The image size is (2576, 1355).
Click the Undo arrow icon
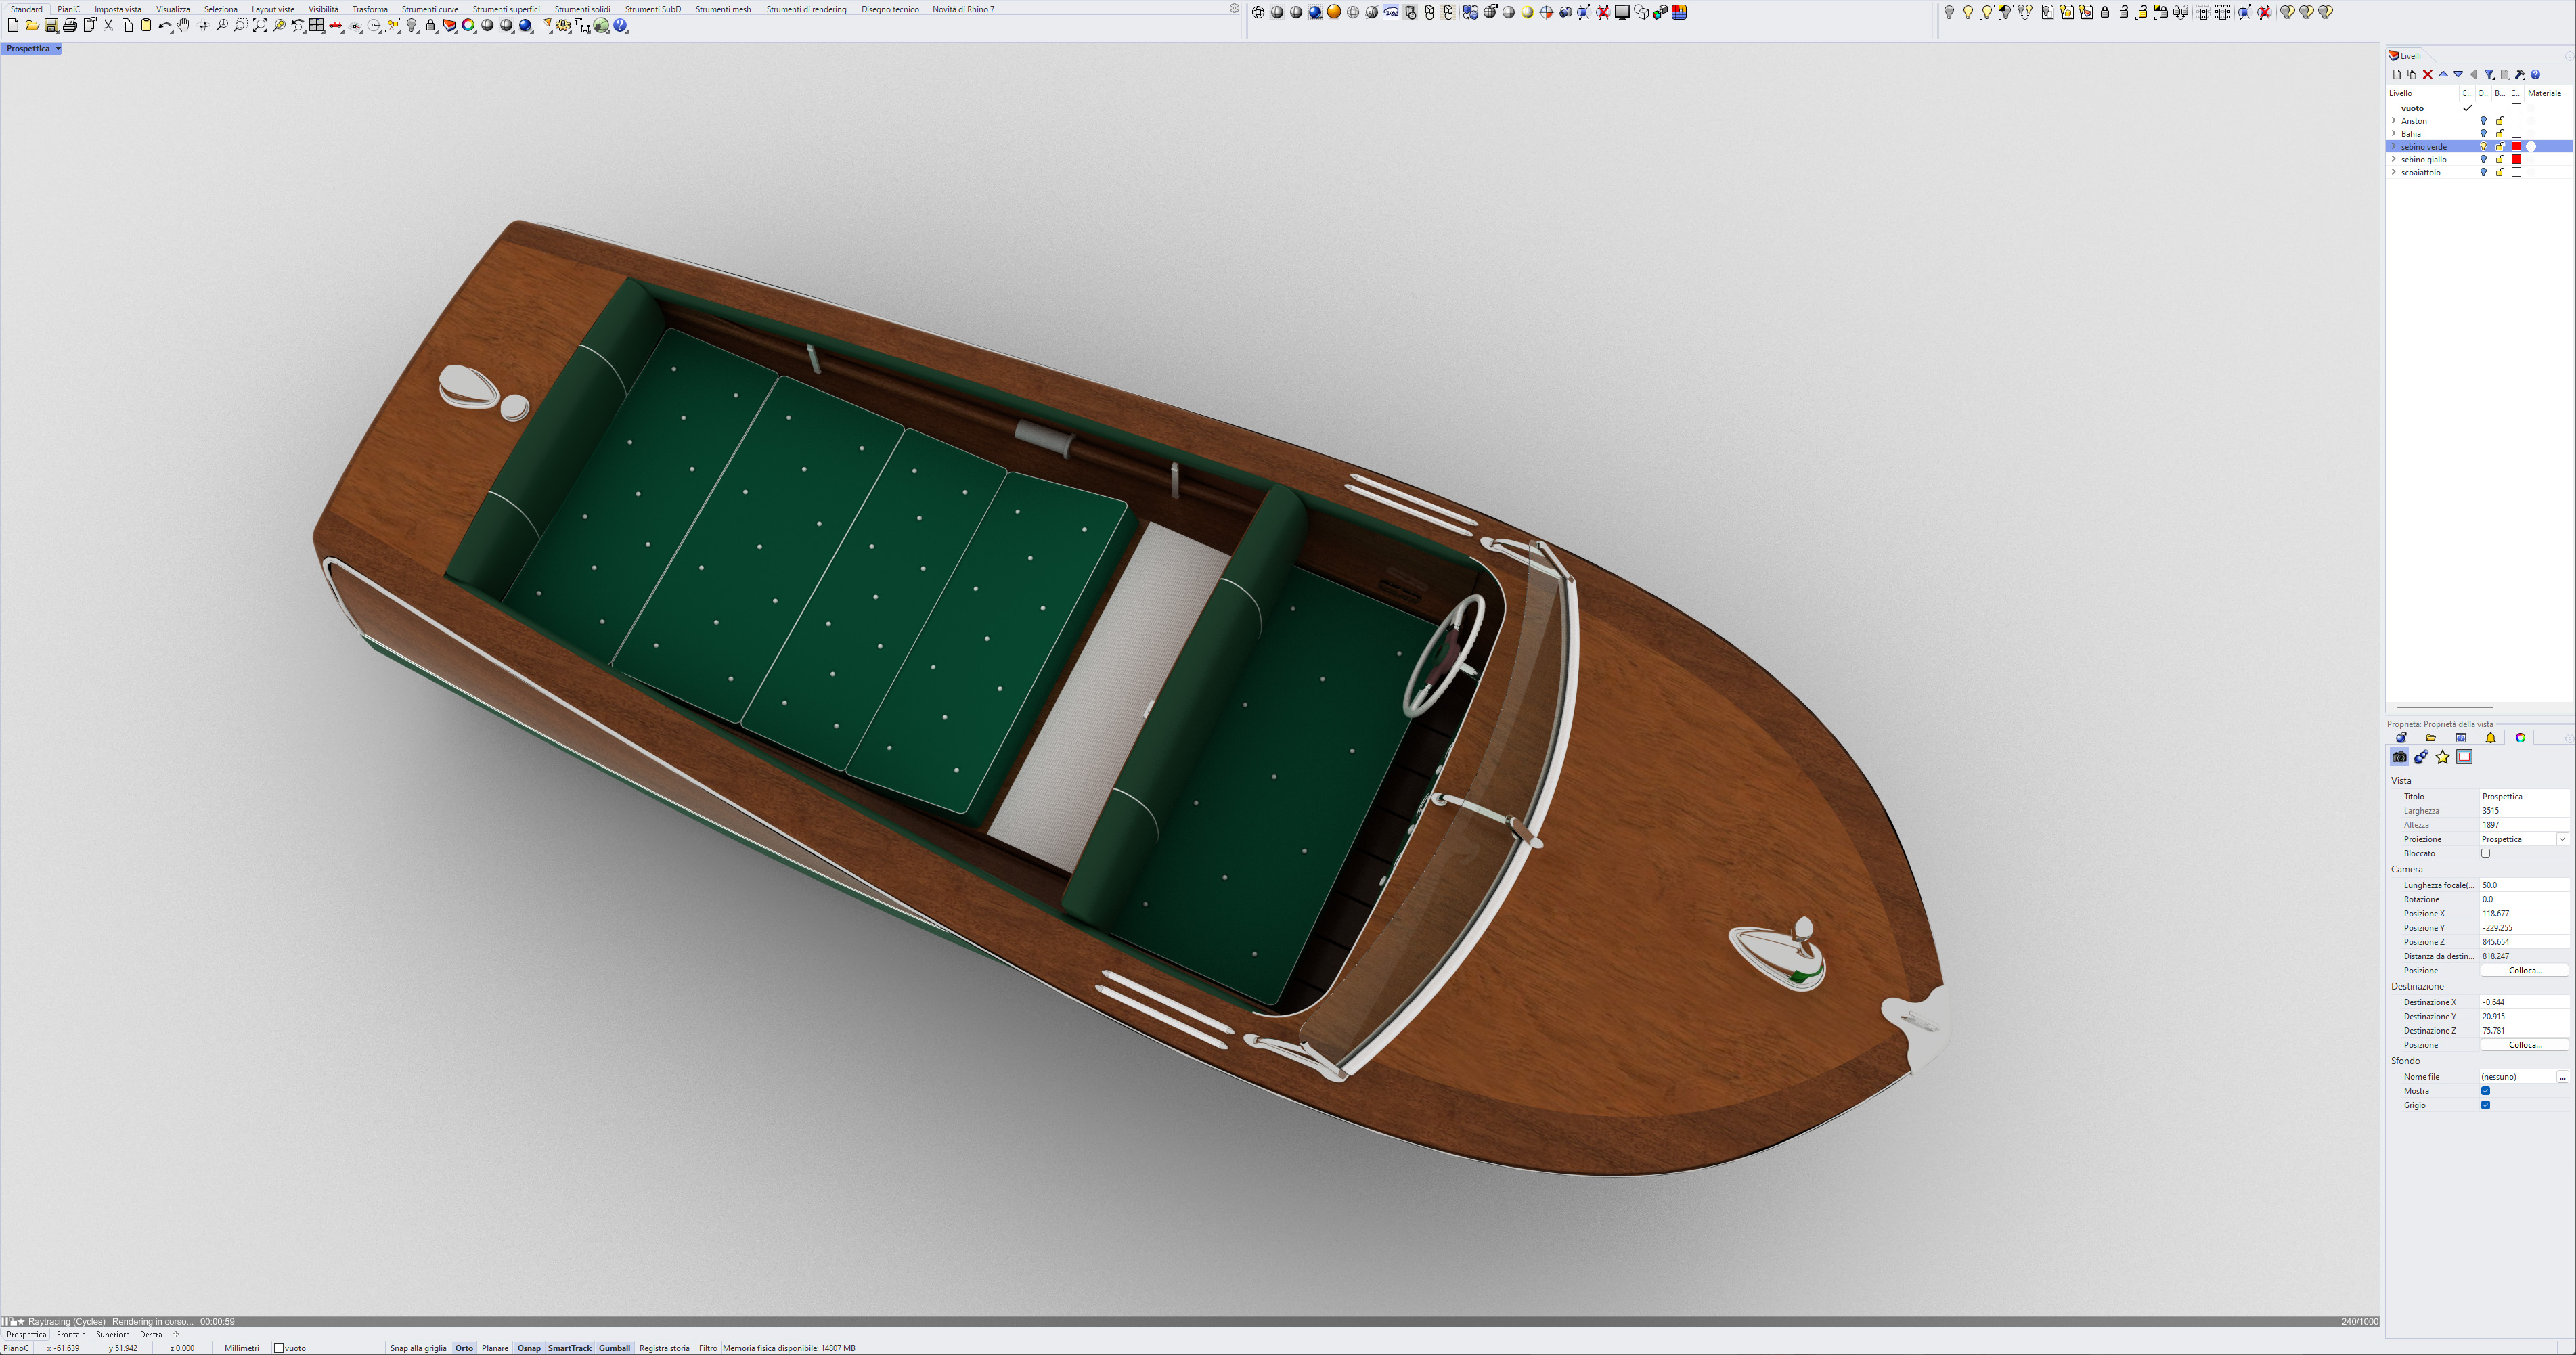[164, 26]
